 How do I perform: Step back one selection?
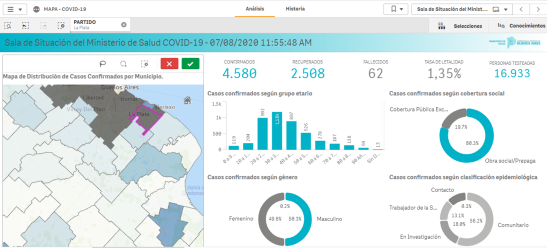[x=25, y=25]
